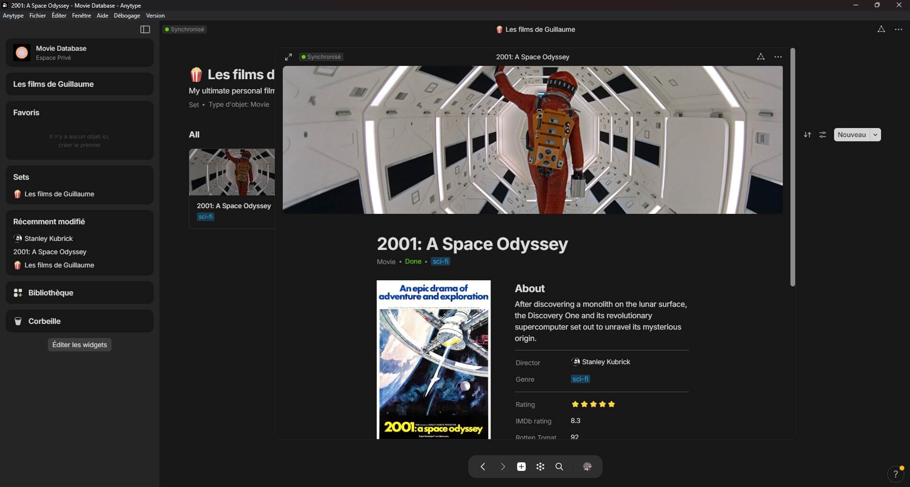
Task: Expand the popup to full screen
Action: click(288, 57)
